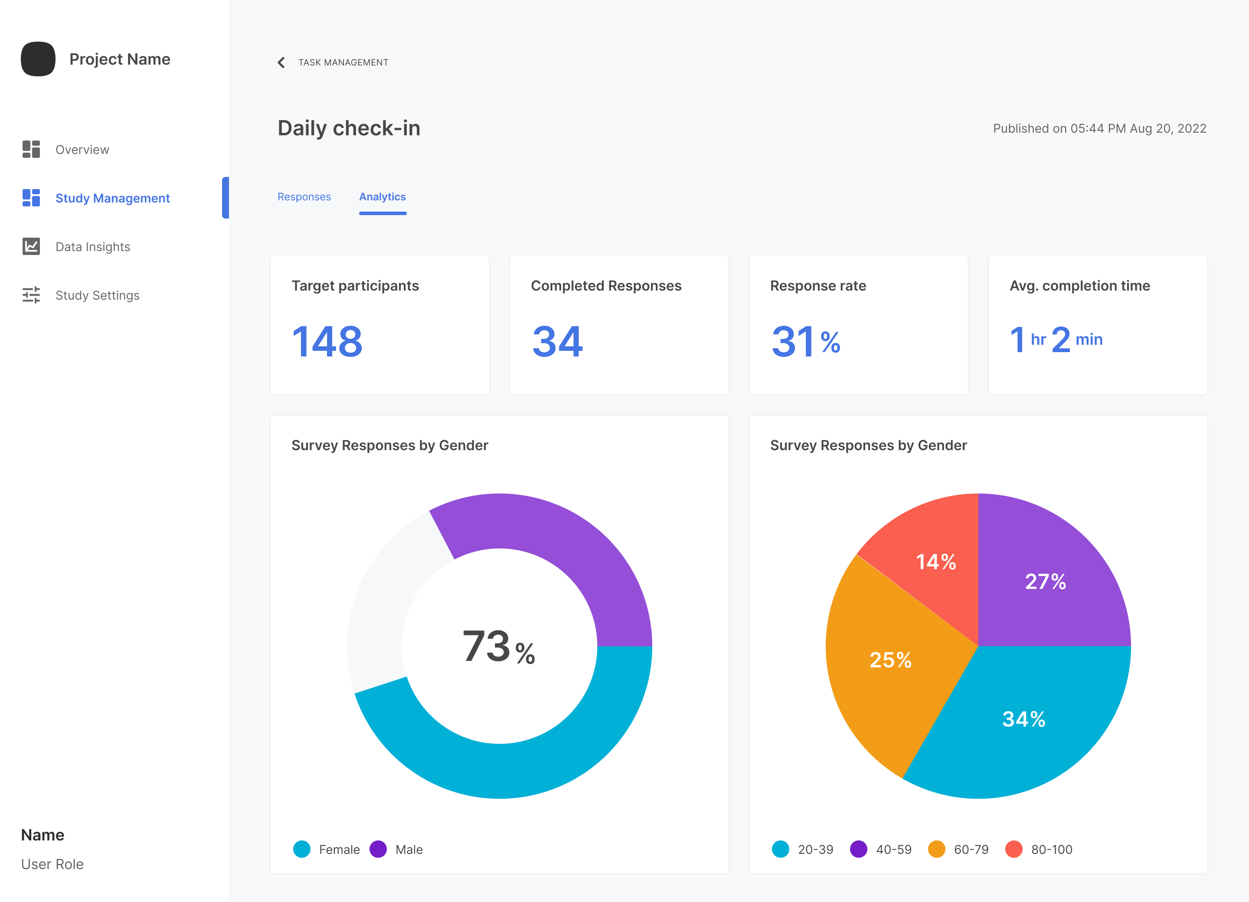Go back to TASK MANAGEMENT
This screenshot has width=1249, height=902.
[x=343, y=62]
